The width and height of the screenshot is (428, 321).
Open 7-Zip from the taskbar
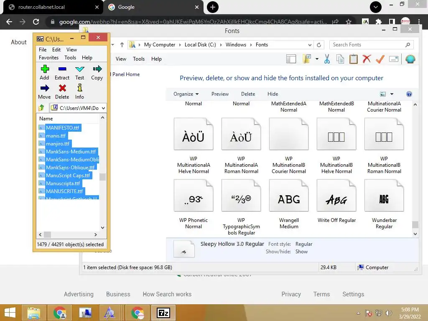pos(163,313)
